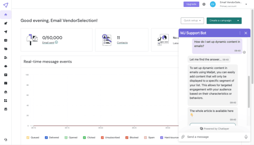Click the 'To set up dynamic content' bot reply
The height and width of the screenshot is (145, 254).
tap(213, 85)
